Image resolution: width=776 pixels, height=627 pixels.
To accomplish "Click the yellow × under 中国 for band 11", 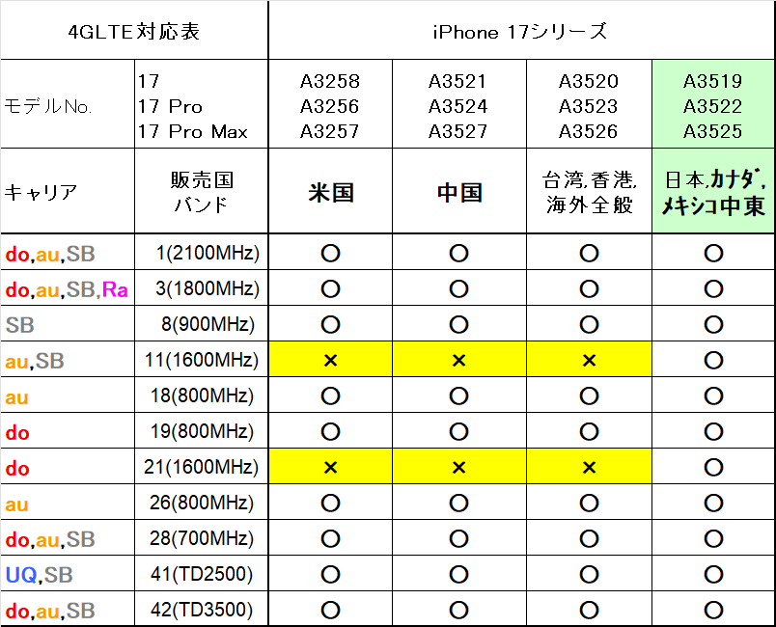I will point(458,360).
